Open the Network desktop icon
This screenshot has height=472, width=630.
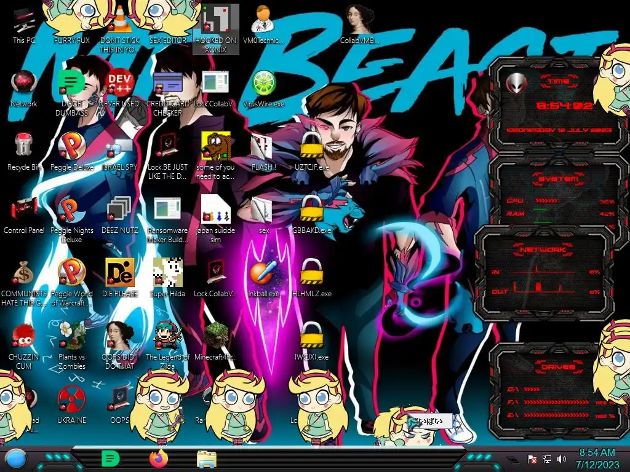[24, 89]
